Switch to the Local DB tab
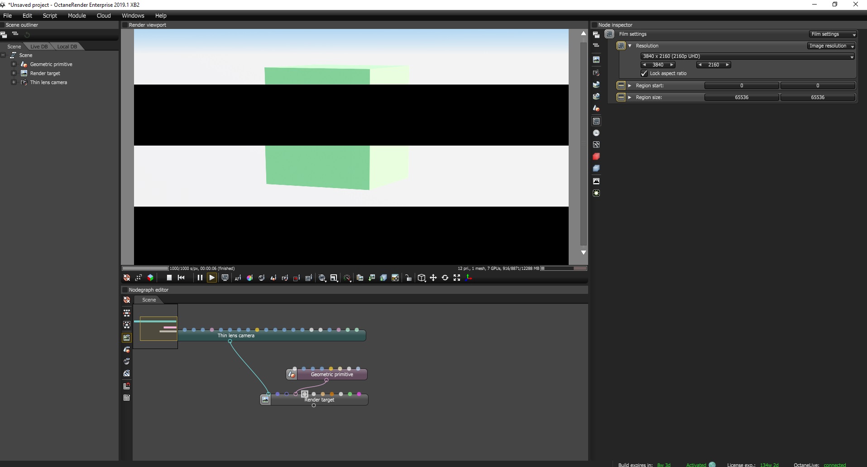The width and height of the screenshot is (867, 467). [x=67, y=47]
